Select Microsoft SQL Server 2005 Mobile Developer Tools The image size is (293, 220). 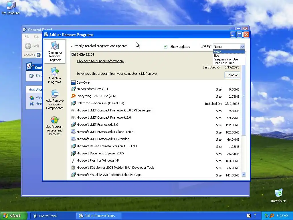point(156,168)
